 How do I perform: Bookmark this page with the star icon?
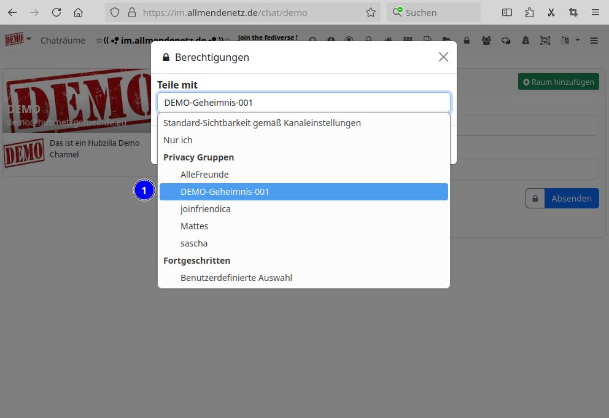click(x=370, y=12)
